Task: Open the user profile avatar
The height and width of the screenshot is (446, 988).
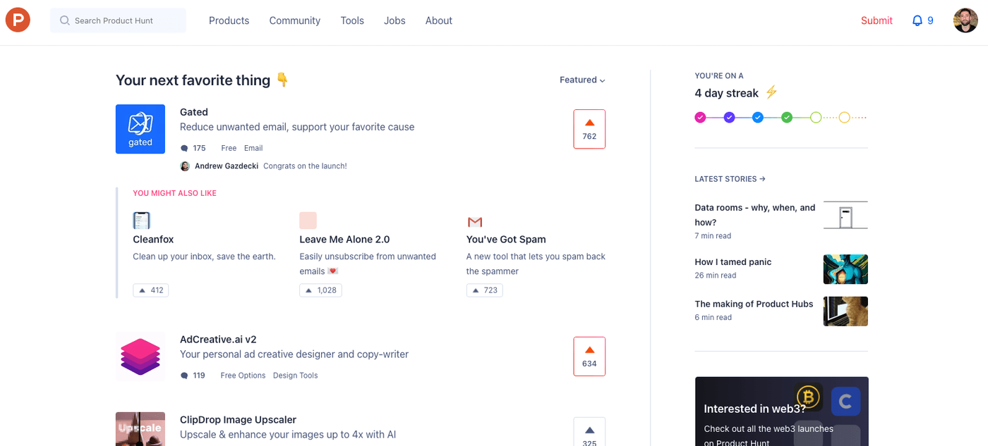Action: (965, 20)
